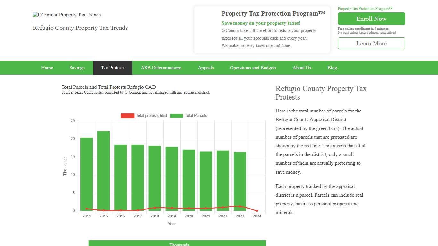
Task: Click the Refugio County Property Tax Trends heading
Action: point(80,28)
